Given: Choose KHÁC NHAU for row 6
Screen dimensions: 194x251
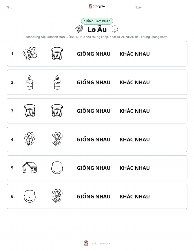Looking at the screenshot, I should [135, 197].
